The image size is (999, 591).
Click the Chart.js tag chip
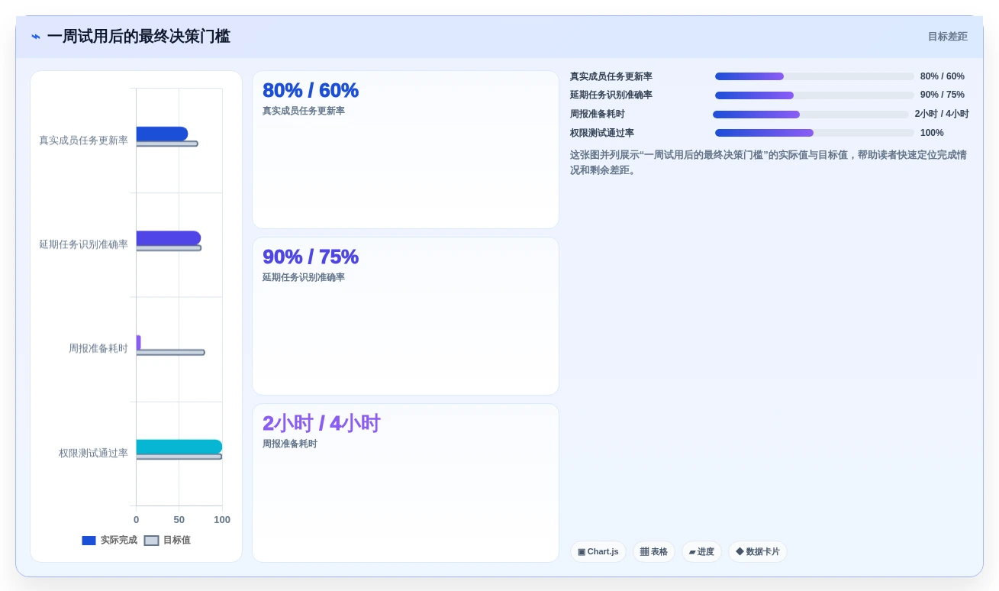pos(598,551)
